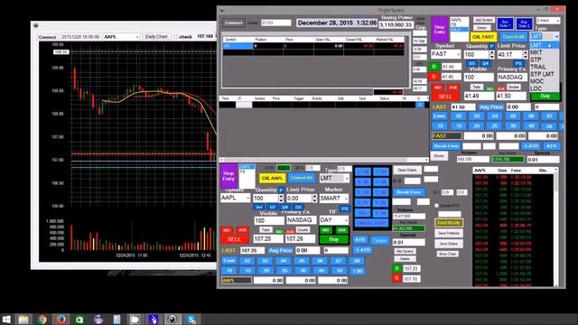Click the orders grid horizontal scrollbar
578x325 pixels.
click(324, 160)
